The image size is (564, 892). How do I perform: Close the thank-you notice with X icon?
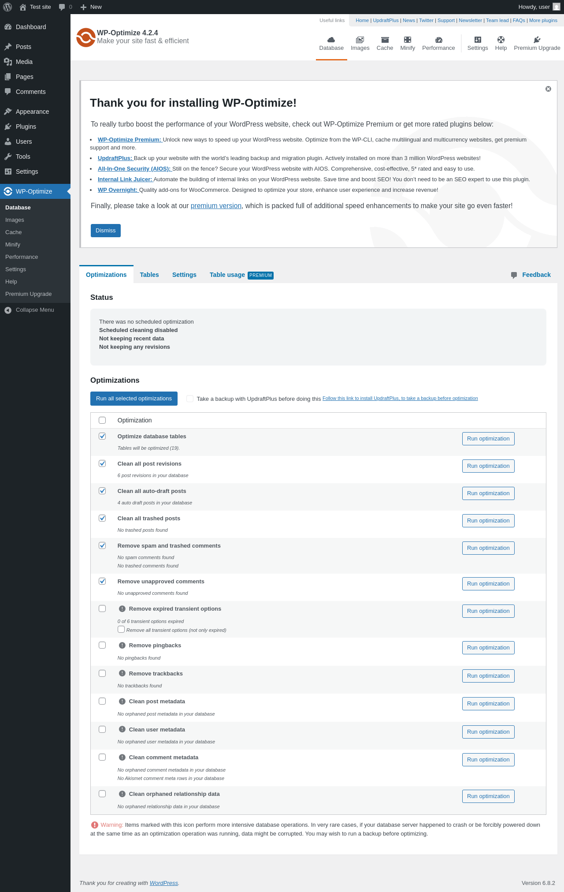(x=548, y=89)
